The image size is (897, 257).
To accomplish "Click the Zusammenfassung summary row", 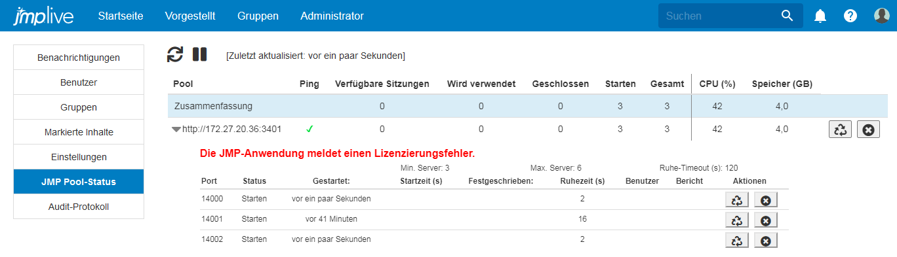I will 527,105.
